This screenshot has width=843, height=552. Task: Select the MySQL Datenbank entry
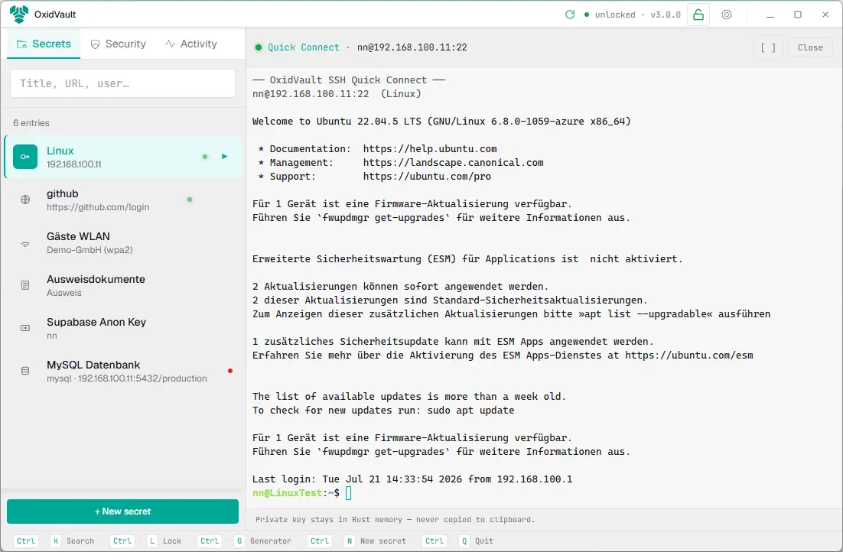pyautogui.click(x=122, y=371)
